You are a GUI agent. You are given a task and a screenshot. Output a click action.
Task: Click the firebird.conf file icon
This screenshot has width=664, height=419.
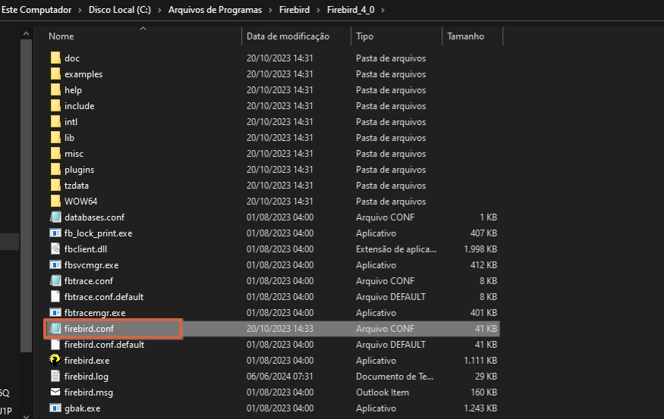click(x=55, y=329)
